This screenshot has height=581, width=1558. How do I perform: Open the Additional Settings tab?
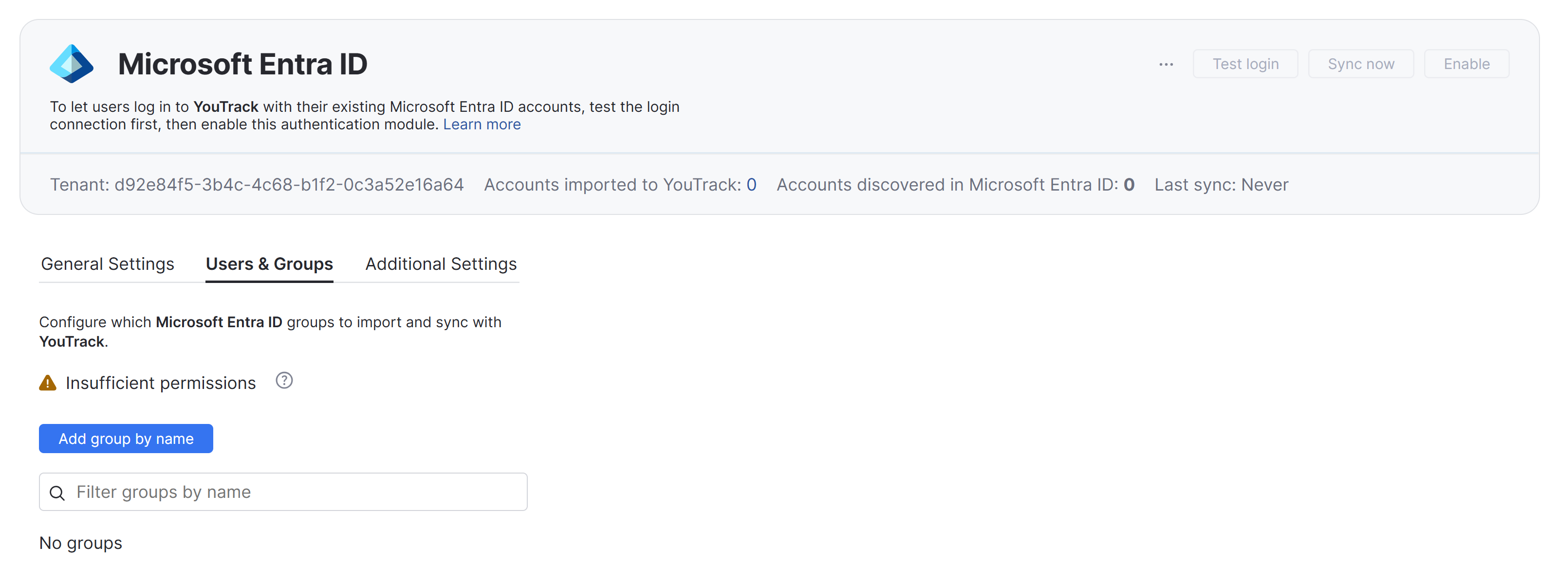point(440,264)
